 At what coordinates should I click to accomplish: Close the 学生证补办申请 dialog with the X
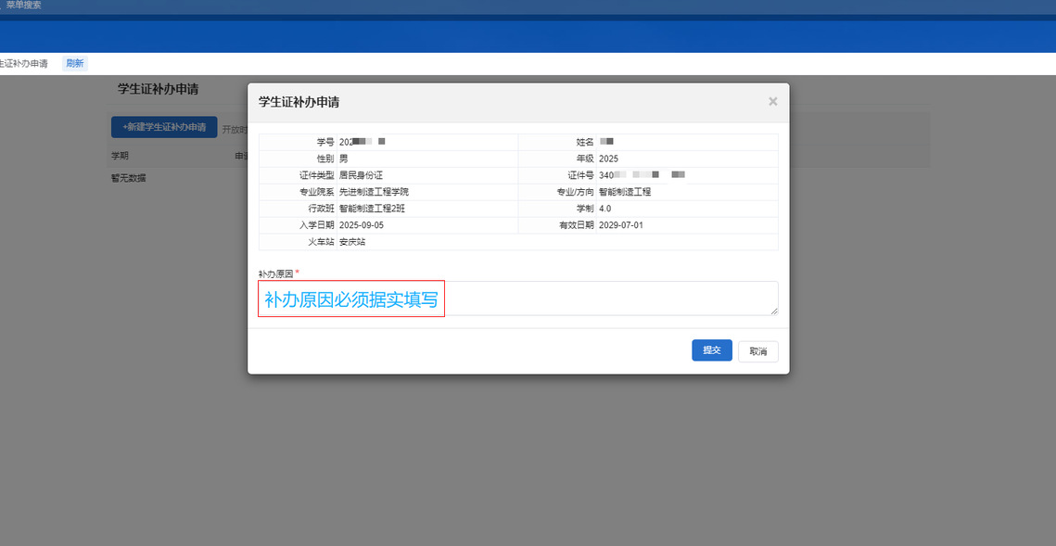point(772,102)
